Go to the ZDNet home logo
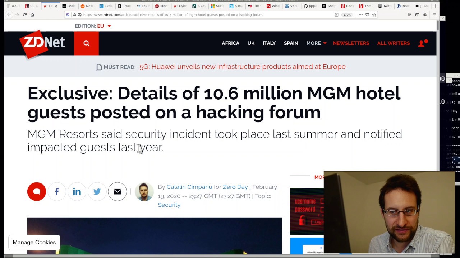This screenshot has height=258, width=460. point(42,44)
